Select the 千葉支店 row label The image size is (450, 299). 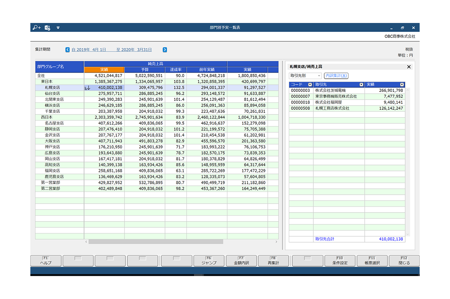(52, 111)
